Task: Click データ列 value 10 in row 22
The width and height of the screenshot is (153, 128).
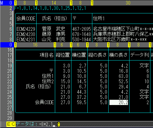Action: [147, 81]
